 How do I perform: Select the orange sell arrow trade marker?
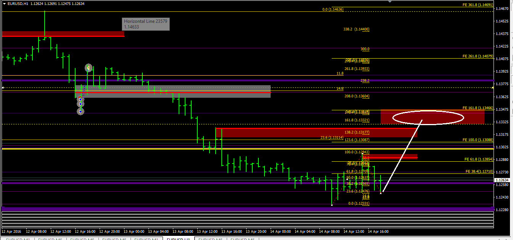pos(88,68)
